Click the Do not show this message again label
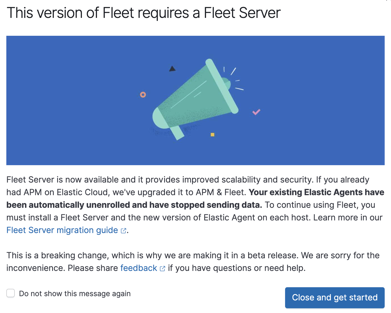The image size is (391, 313). coord(75,294)
